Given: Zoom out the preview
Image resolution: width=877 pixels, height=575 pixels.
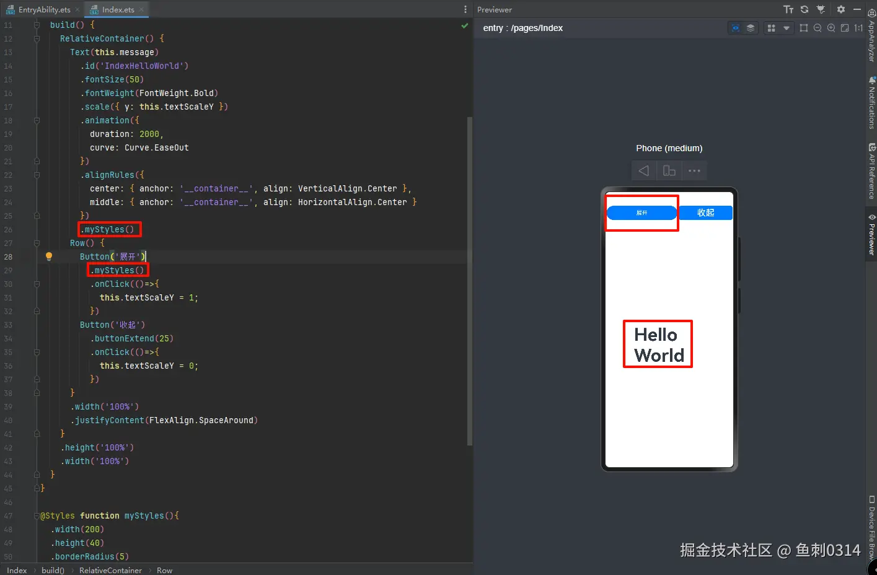Looking at the screenshot, I should click(x=818, y=28).
